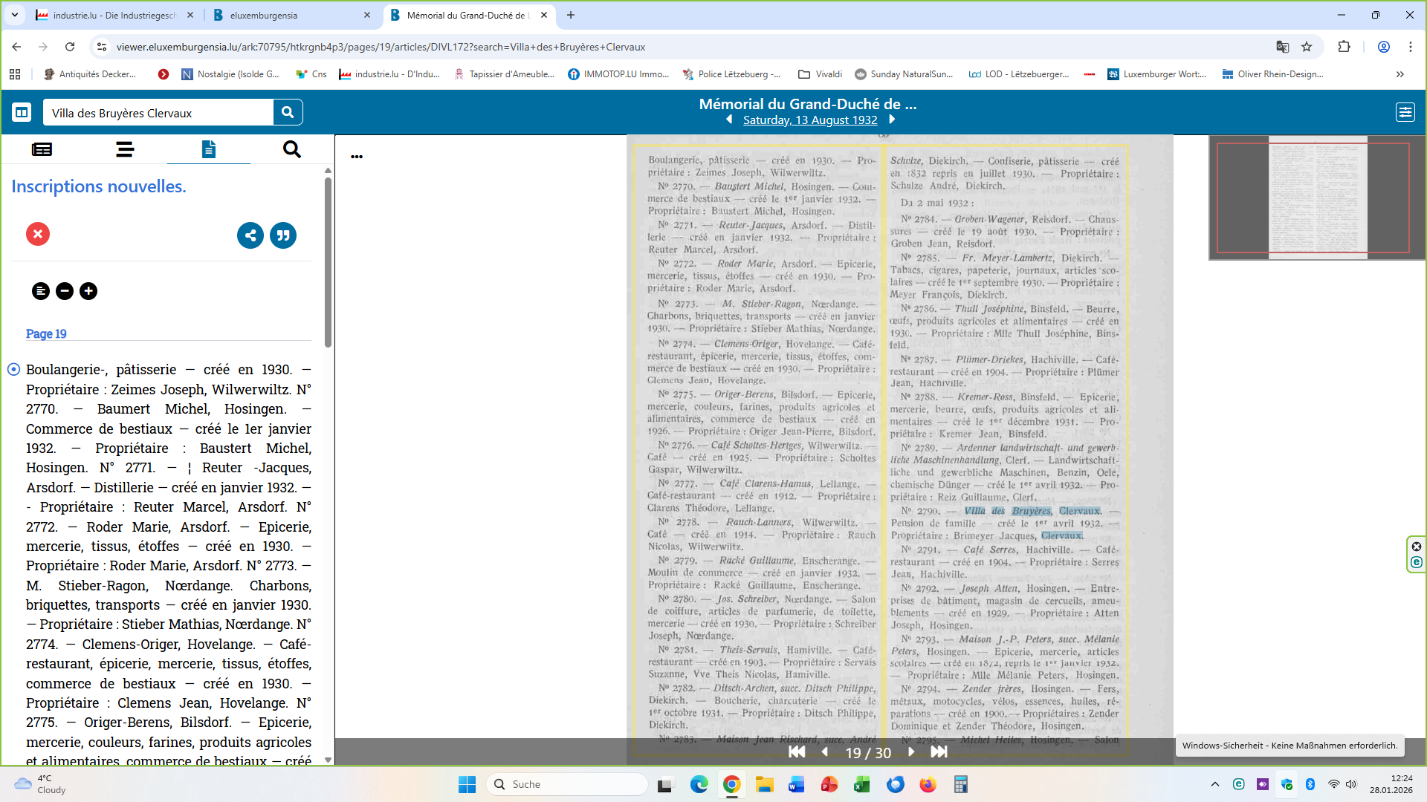Toggle the left sidebar panel icon
Image resolution: width=1427 pixels, height=802 pixels.
(x=22, y=112)
